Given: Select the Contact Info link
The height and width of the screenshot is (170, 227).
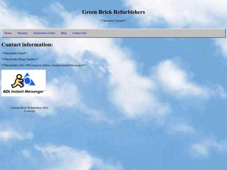Looking at the screenshot, I should click(79, 33).
